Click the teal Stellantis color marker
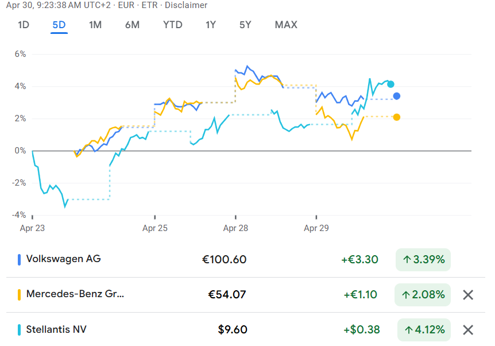Viewport: 495px width, 346px height. click(20, 330)
